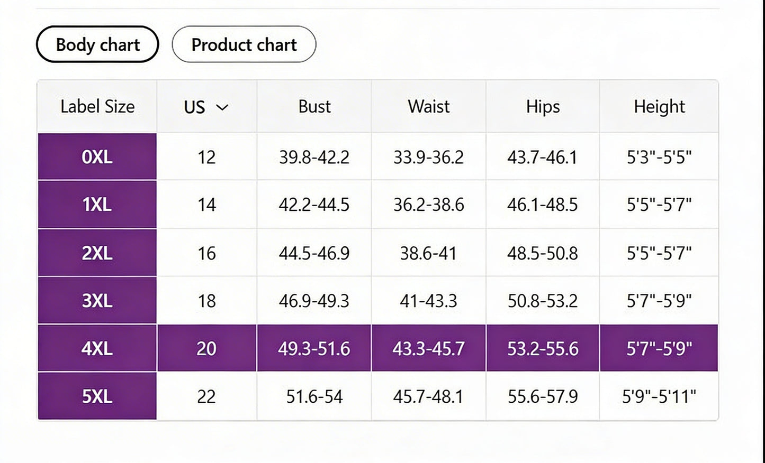
Task: Click the Bust column header
Action: (x=314, y=107)
